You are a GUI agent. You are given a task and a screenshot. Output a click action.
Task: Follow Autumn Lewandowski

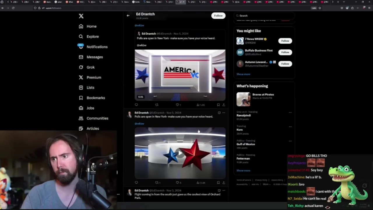[x=285, y=64]
